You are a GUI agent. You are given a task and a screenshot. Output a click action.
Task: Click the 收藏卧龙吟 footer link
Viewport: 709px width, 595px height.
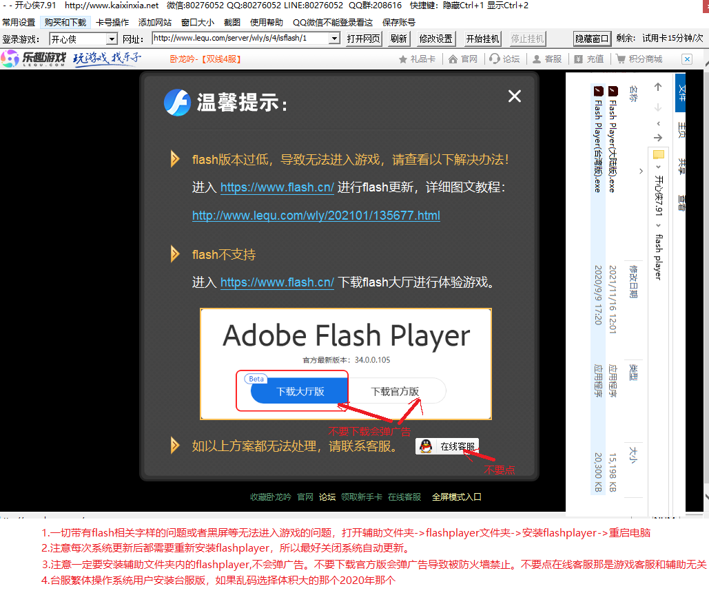[270, 497]
